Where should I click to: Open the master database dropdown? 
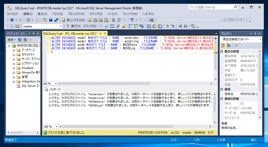point(61,26)
